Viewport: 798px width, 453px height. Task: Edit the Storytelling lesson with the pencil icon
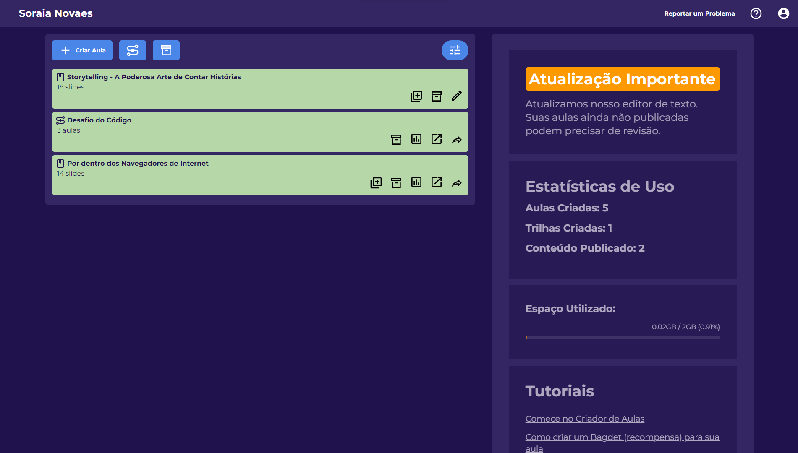tap(457, 96)
